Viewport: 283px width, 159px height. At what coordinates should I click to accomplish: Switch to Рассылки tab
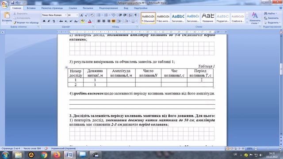(x=88, y=8)
